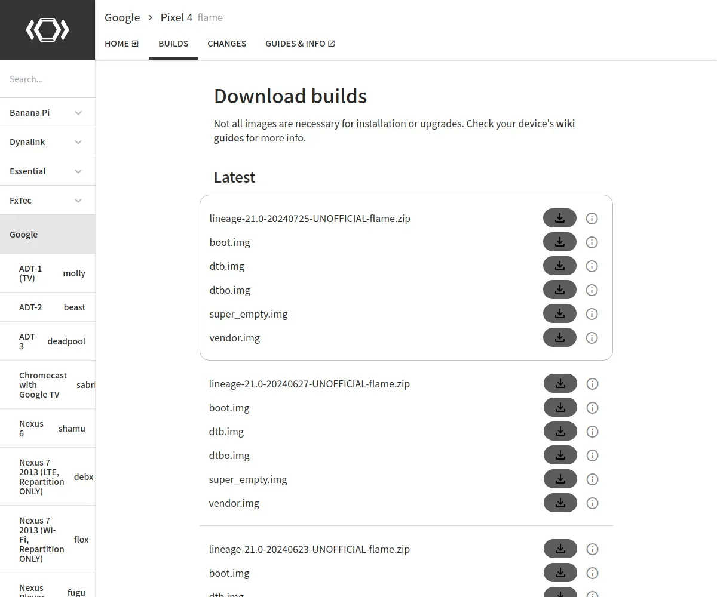Show info for Latest dtb.img
Viewport: 717px width, 597px height.
click(x=592, y=266)
